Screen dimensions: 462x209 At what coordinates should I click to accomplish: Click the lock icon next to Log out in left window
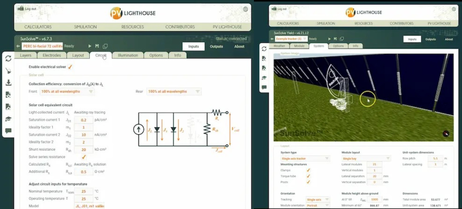point(20,9)
